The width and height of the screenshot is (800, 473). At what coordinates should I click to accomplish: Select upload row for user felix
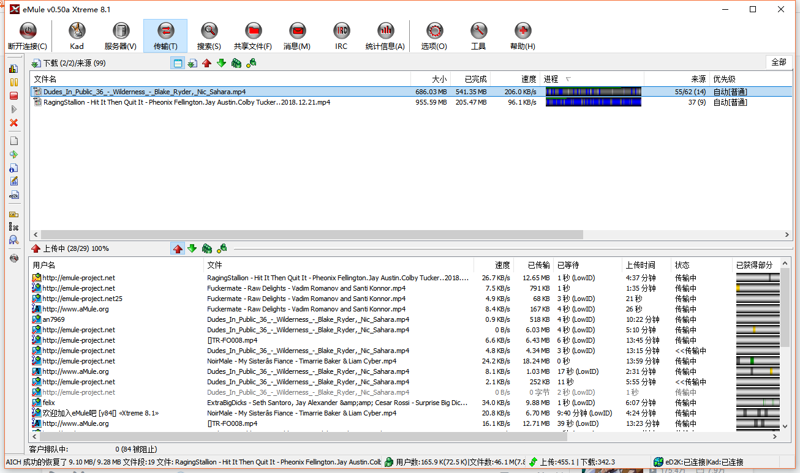coord(49,403)
